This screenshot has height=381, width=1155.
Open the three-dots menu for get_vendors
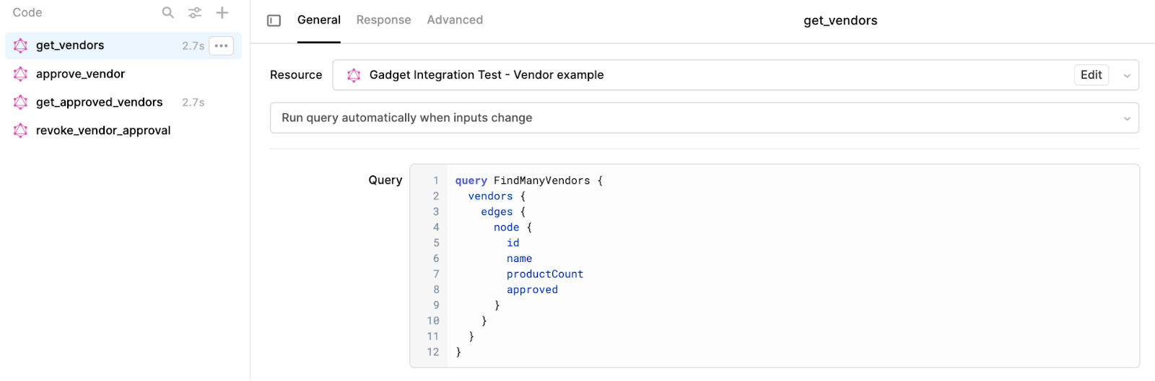(x=222, y=45)
